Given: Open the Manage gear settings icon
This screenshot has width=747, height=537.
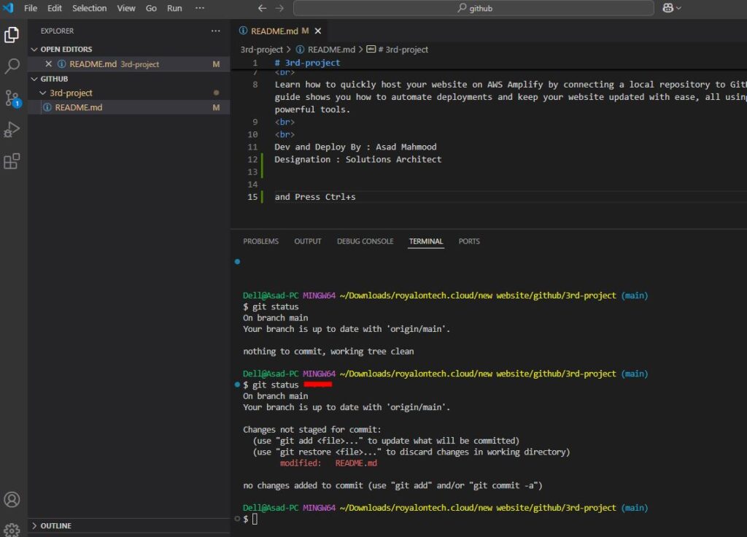Looking at the screenshot, I should [x=12, y=530].
